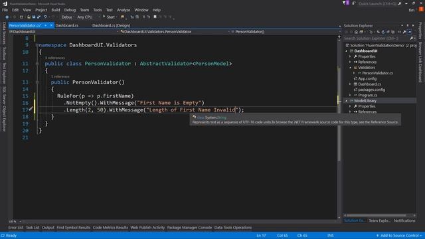425x239 pixels.
Task: Switch to the Dashboard.cs [Design] tab
Action: [x=111, y=25]
